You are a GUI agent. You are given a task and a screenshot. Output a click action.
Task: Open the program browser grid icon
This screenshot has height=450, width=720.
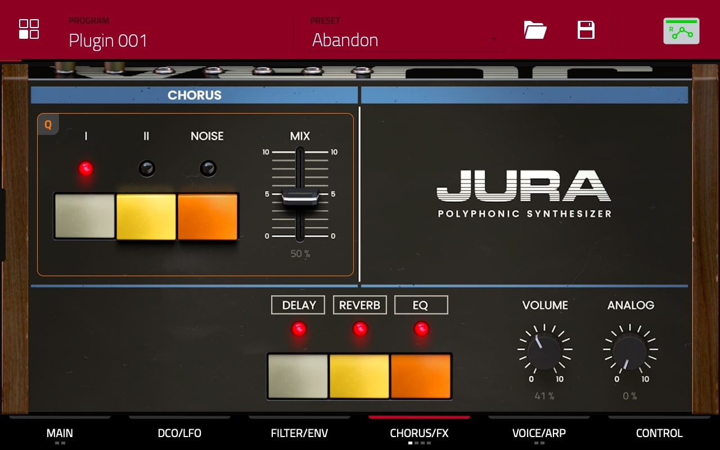(x=28, y=29)
